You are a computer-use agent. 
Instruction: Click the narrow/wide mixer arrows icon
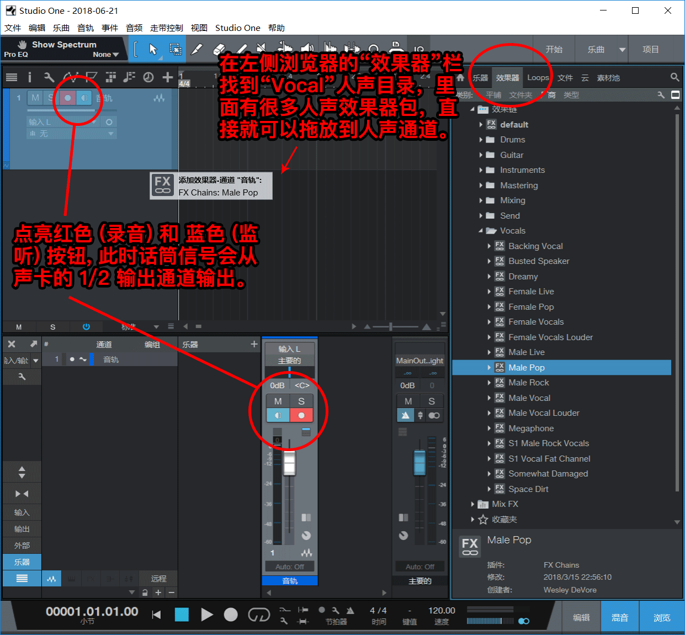click(22, 494)
